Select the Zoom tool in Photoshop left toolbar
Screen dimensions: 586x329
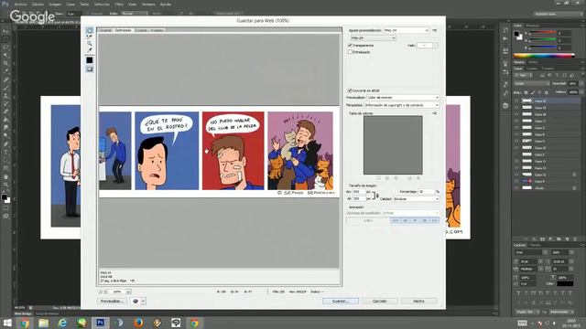coord(5,185)
